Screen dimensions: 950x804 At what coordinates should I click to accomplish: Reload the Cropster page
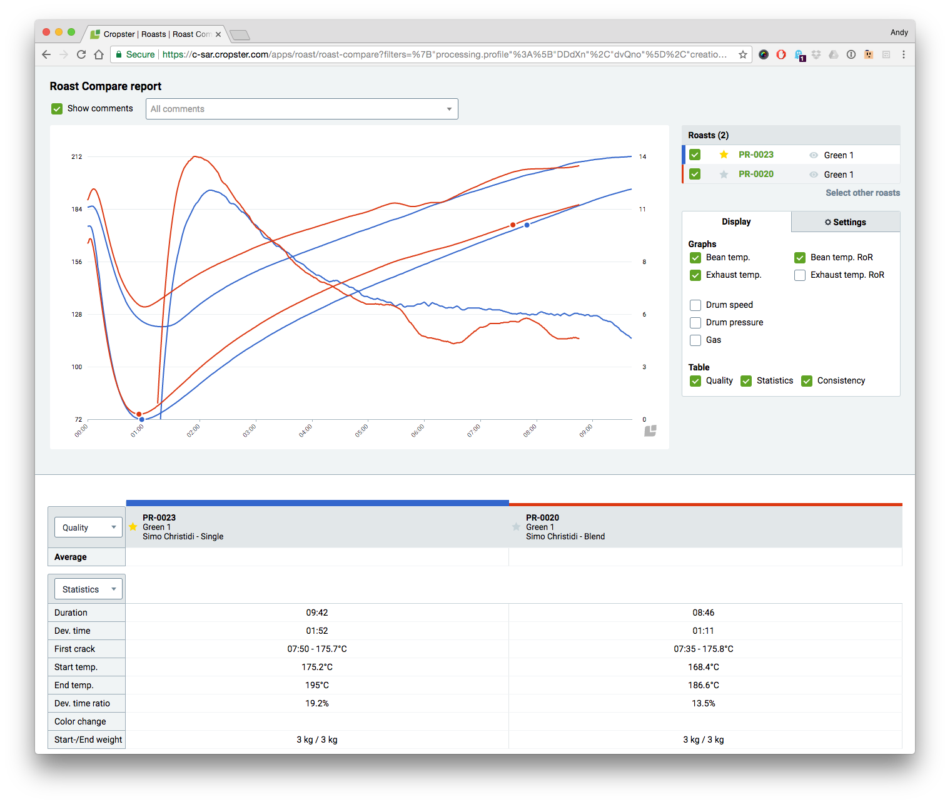pos(81,54)
